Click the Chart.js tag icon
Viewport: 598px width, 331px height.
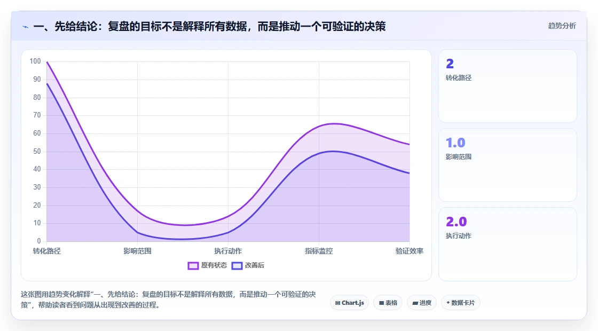pyautogui.click(x=337, y=303)
